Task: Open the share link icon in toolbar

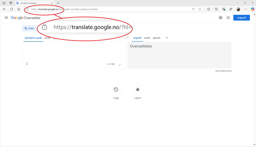Action: coord(231,9)
